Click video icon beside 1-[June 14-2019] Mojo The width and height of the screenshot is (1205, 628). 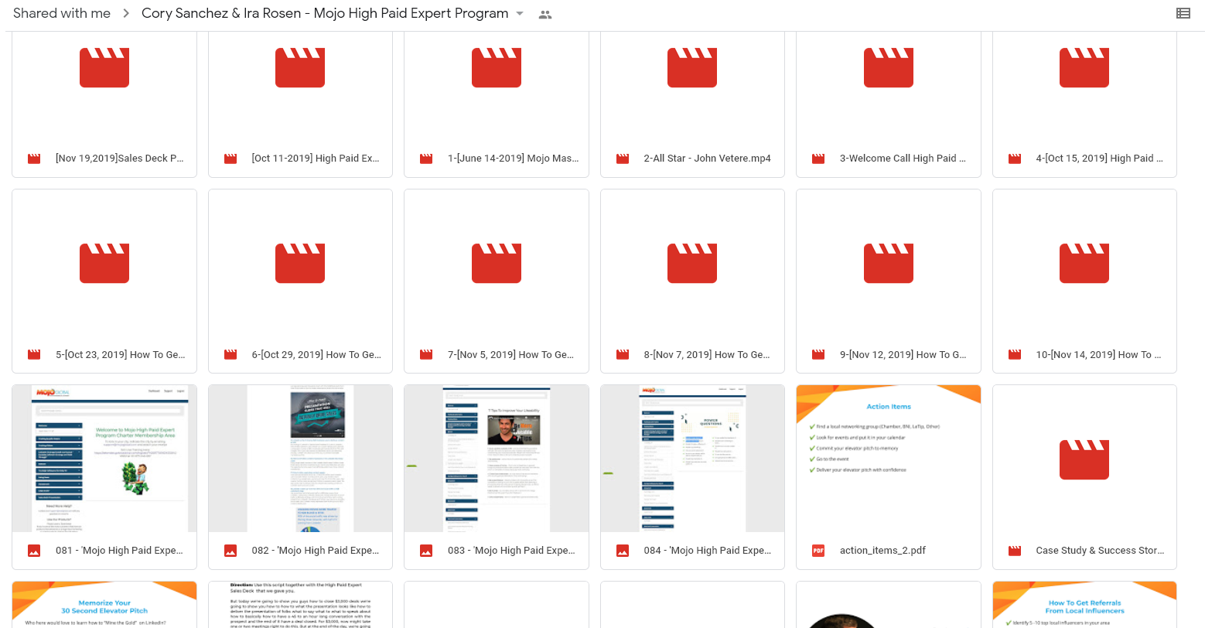(426, 159)
